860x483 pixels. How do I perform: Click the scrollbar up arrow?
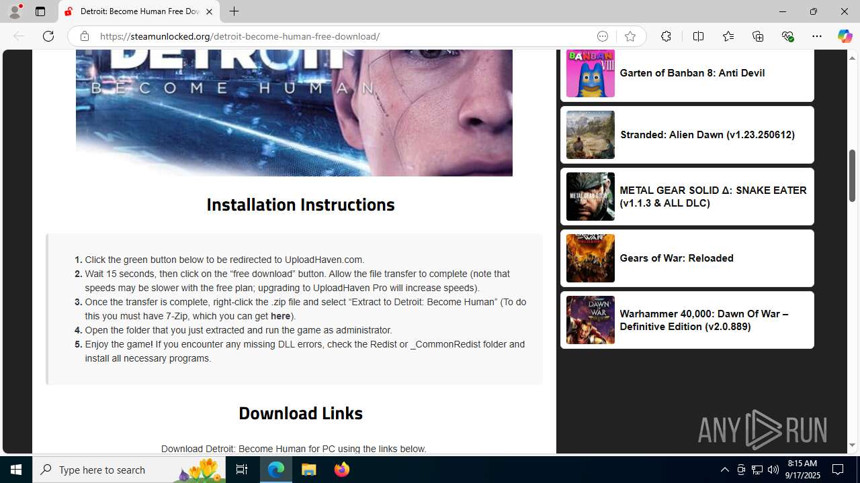tap(852, 57)
